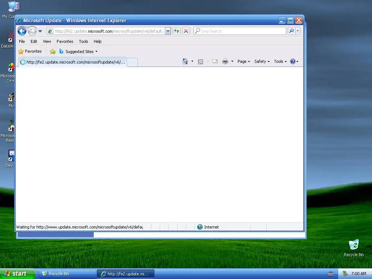This screenshot has height=279, width=372.
Task: Select the fe2.update.microsoft.com tab
Action: 73,62
